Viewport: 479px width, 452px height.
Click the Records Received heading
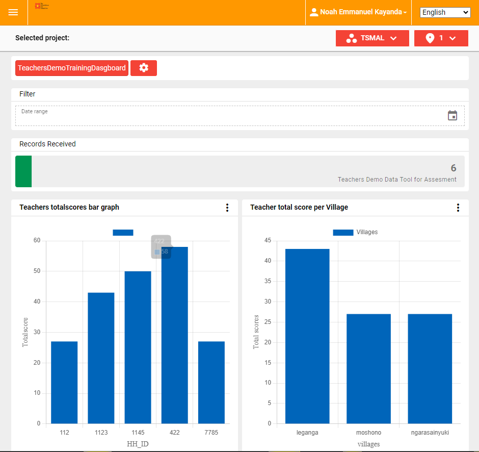click(47, 144)
